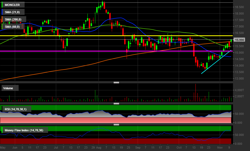Image resolution: width=250 pixels, height=151 pixels.
Task: Click the 17.000 price axis label
Action: click(x=239, y=27)
